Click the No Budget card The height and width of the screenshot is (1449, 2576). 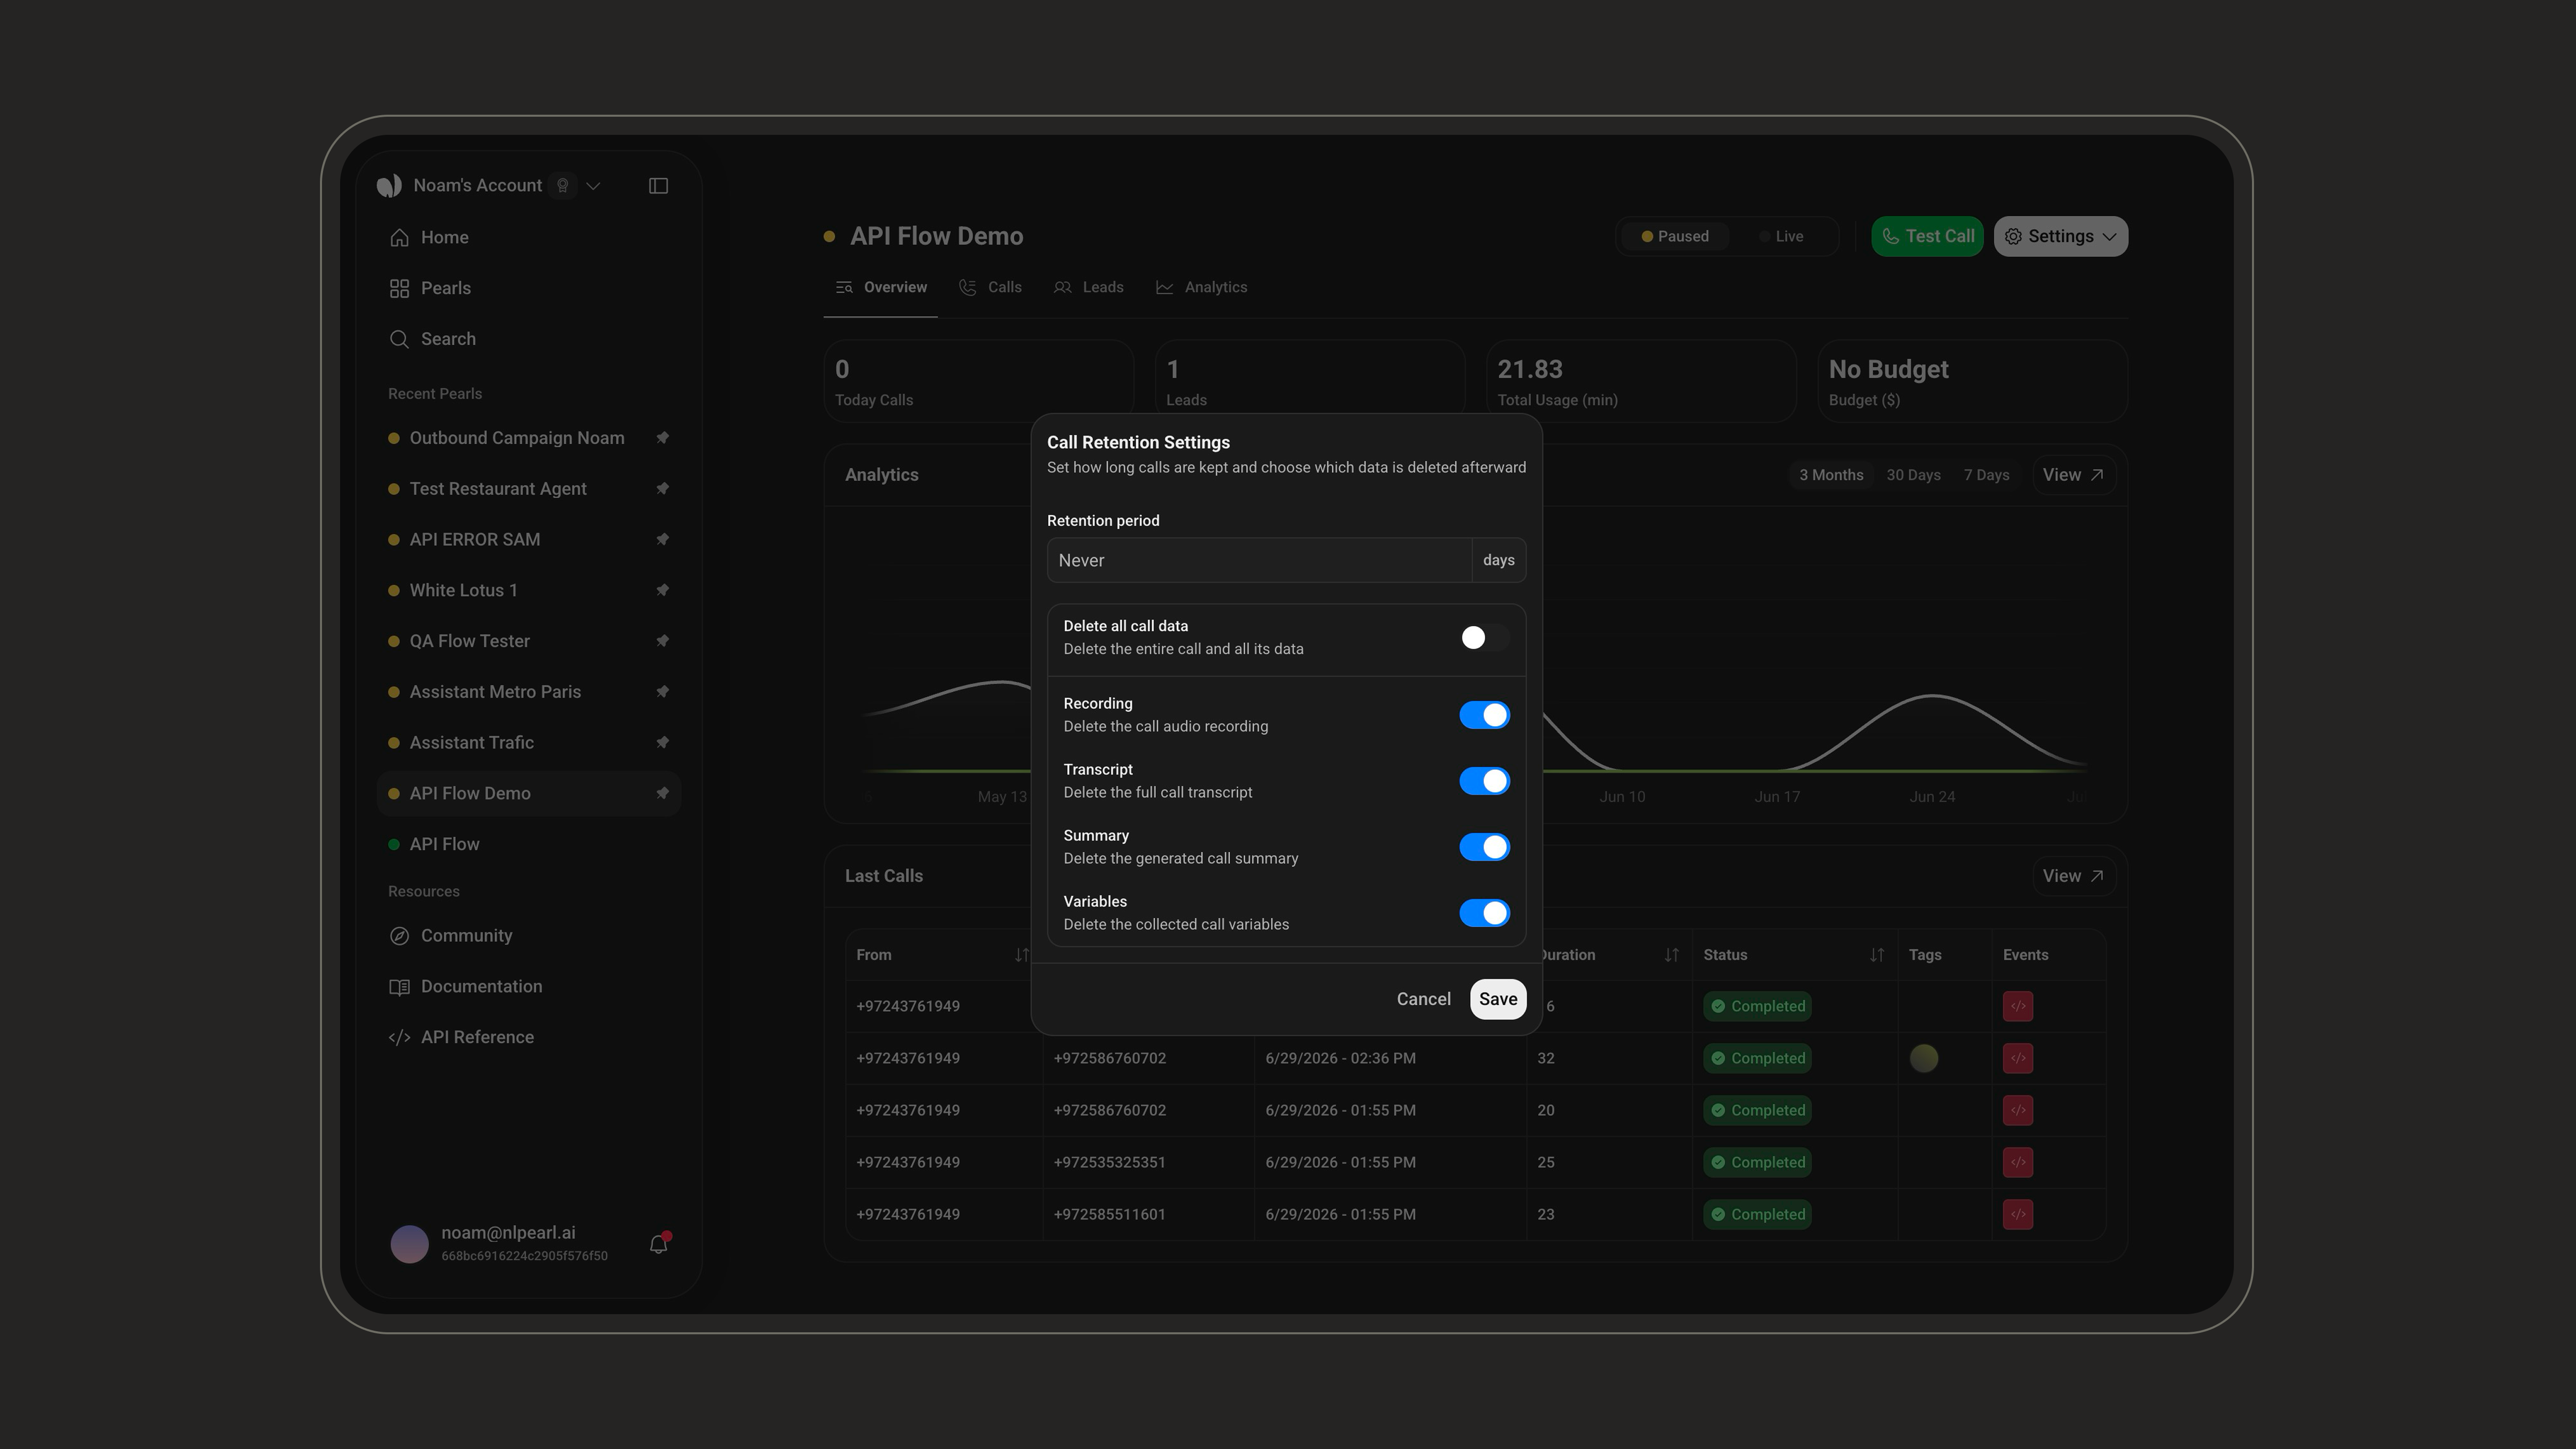tap(1972, 381)
